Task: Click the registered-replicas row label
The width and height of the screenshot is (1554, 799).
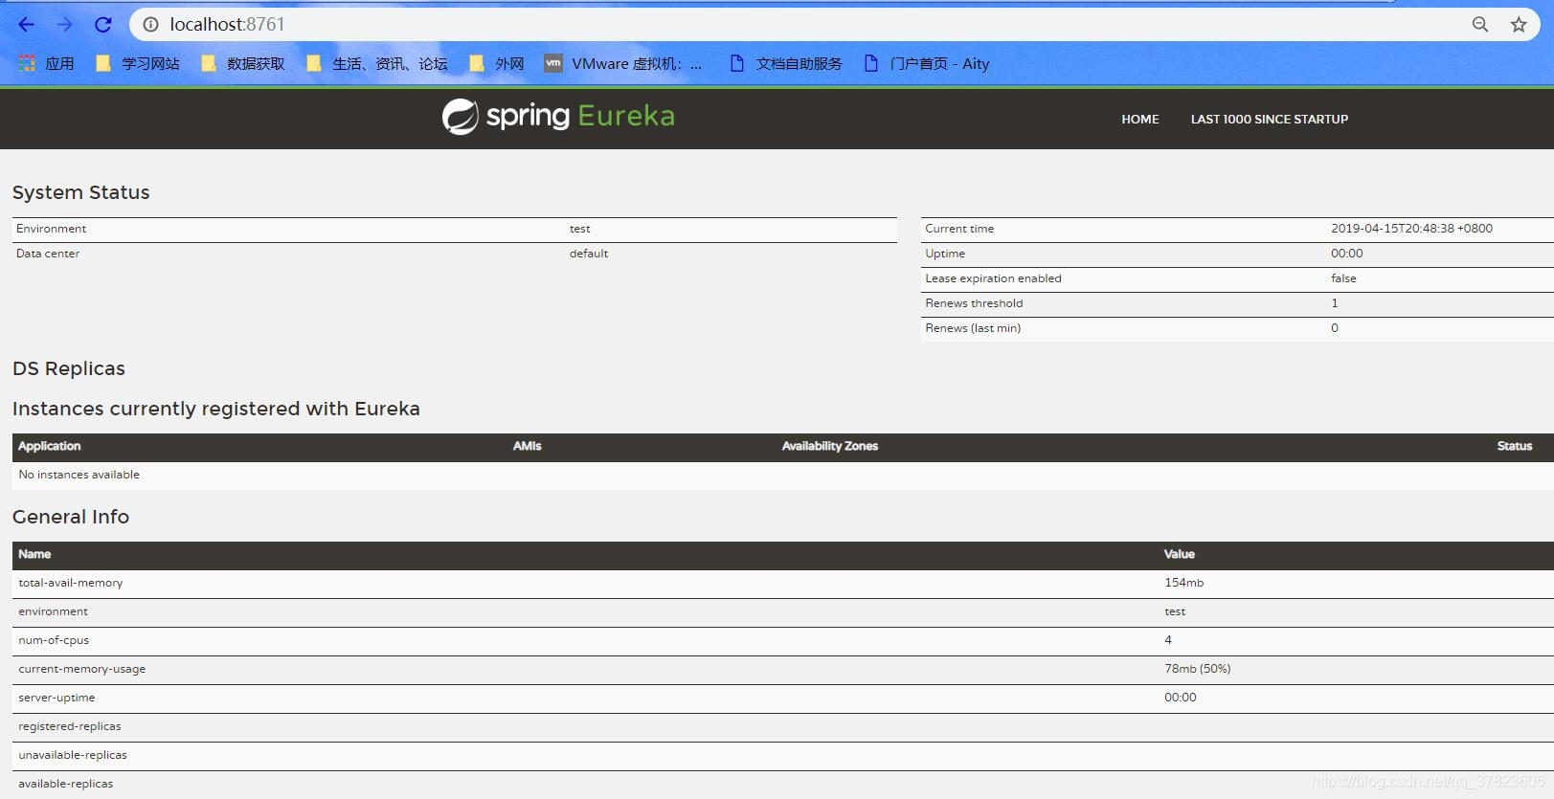Action: click(x=70, y=726)
